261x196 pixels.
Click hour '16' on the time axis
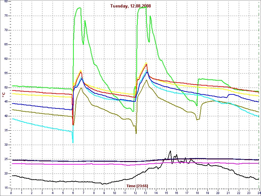177,193
